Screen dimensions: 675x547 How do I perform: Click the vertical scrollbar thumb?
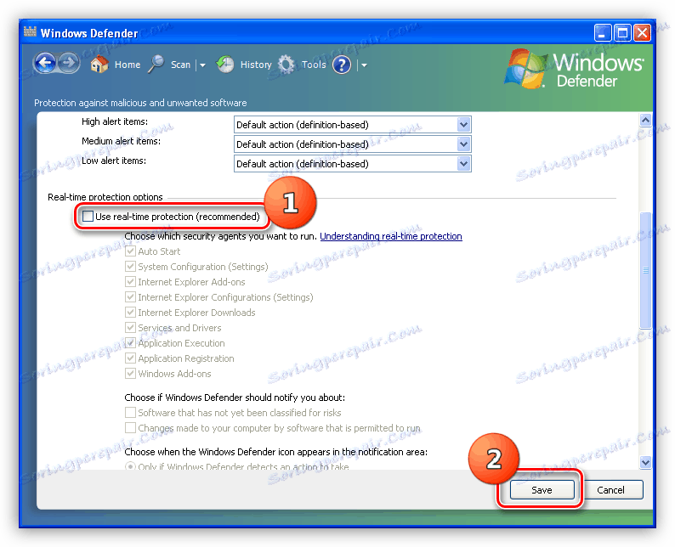[645, 270]
